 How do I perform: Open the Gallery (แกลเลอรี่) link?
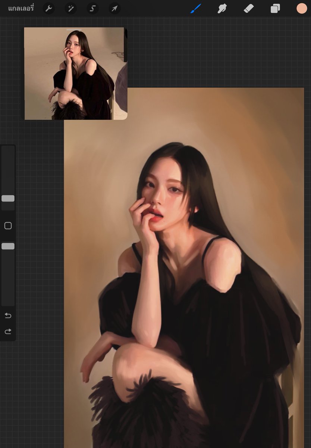(x=21, y=8)
